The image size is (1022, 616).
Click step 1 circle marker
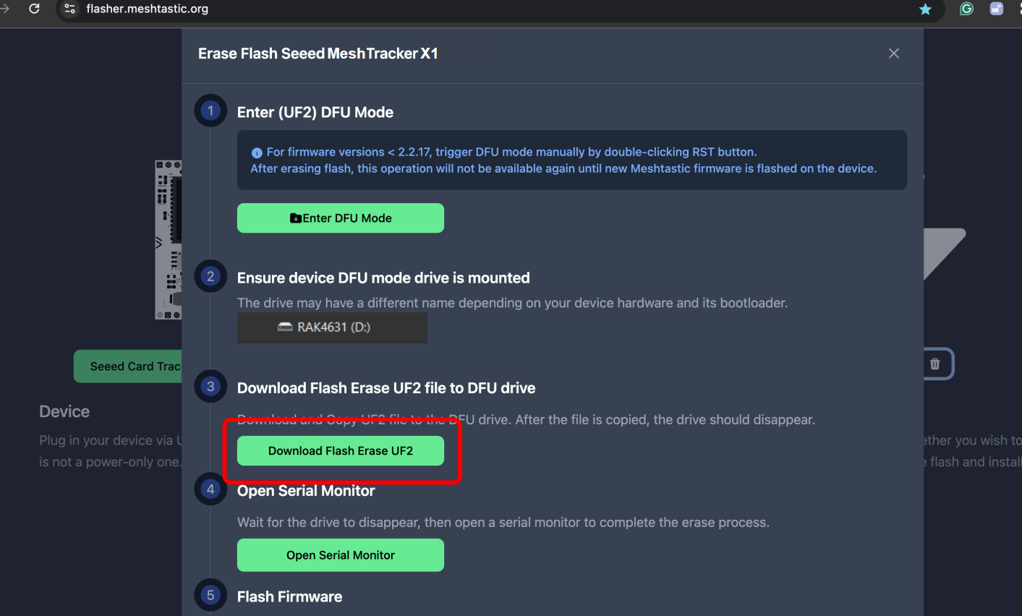210,111
